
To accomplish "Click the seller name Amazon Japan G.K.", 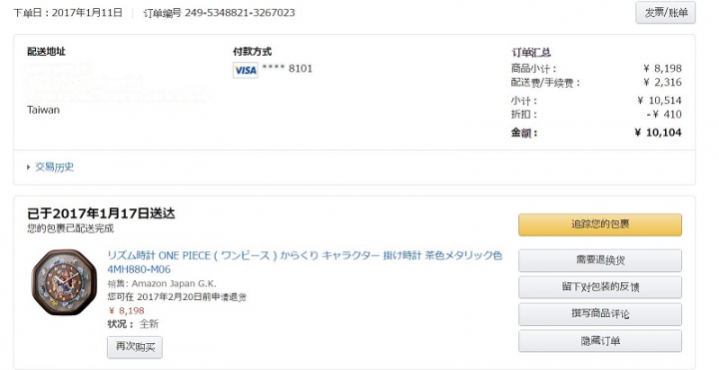I will pyautogui.click(x=174, y=284).
